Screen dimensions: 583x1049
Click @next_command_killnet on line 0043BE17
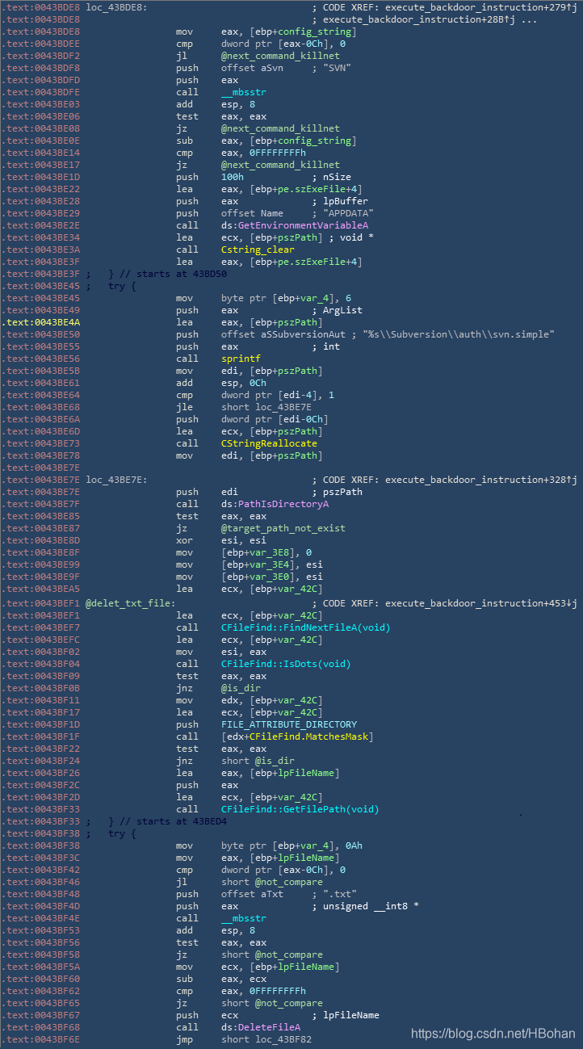pyautogui.click(x=280, y=165)
